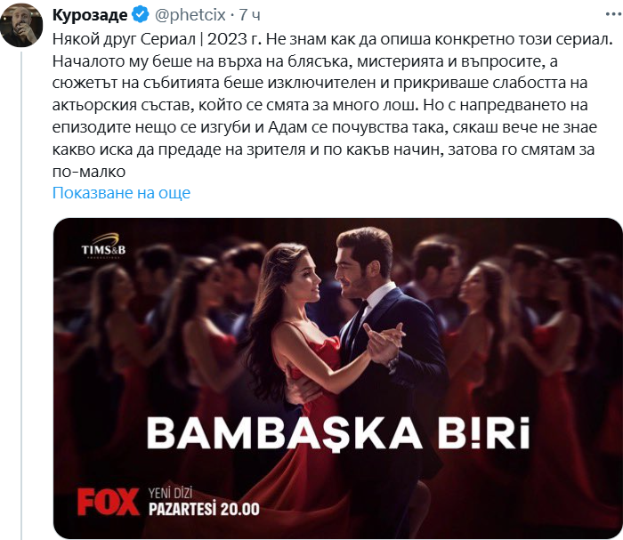
Task: Click the YENİ DİZİ label on poster
Action: click(x=171, y=494)
